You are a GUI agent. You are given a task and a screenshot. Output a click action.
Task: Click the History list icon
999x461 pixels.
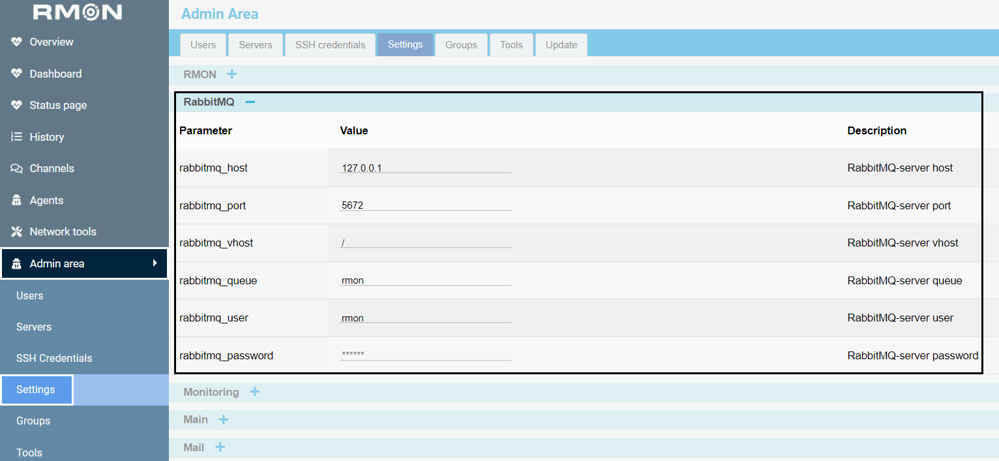pyautogui.click(x=16, y=137)
